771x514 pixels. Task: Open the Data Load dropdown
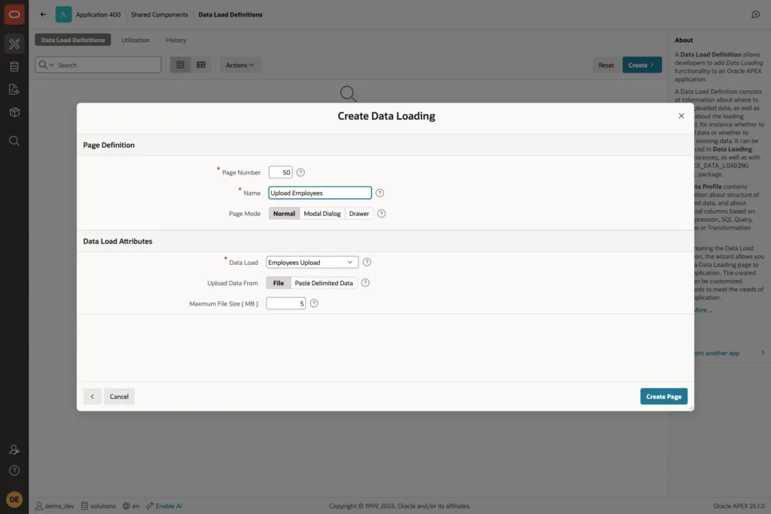(312, 263)
